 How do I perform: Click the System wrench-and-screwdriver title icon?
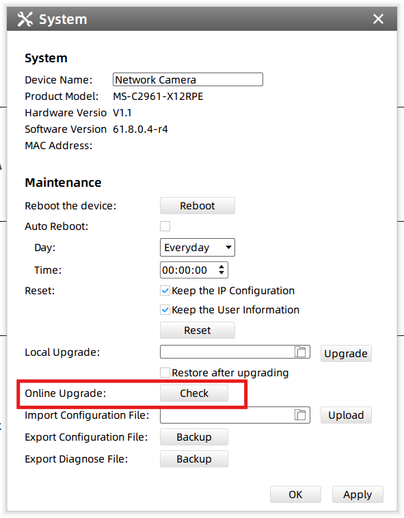[25, 19]
